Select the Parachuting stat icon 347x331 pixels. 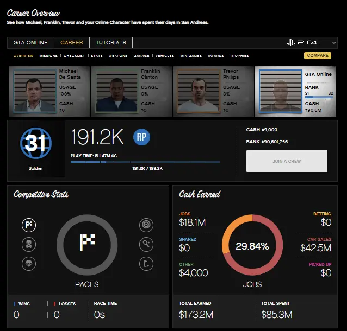coord(29,263)
